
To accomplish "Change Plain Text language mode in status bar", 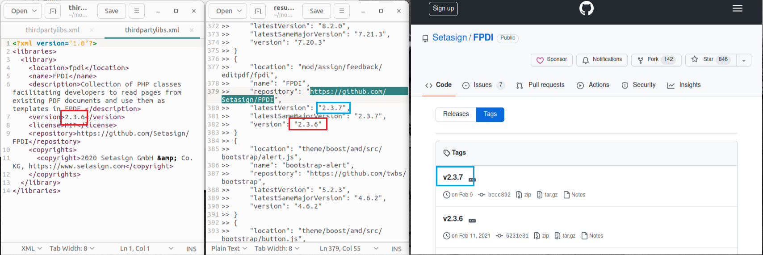I will (x=229, y=248).
